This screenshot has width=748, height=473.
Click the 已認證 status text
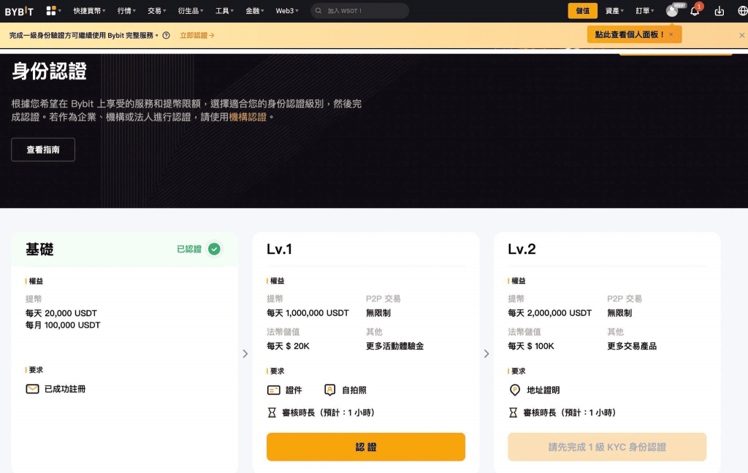pyautogui.click(x=189, y=249)
